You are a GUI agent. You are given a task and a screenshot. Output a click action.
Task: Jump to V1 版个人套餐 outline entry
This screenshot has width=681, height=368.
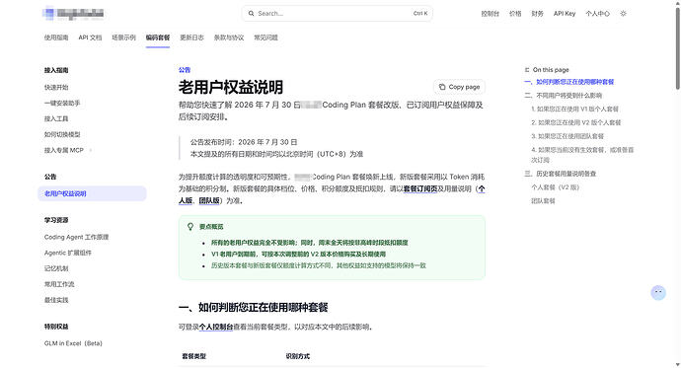[x=574, y=109]
